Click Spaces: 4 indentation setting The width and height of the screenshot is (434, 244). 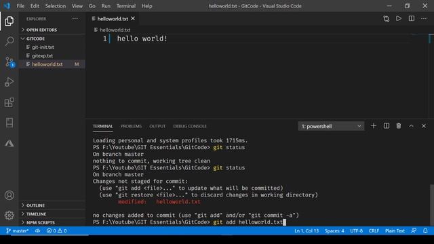tap(334, 230)
